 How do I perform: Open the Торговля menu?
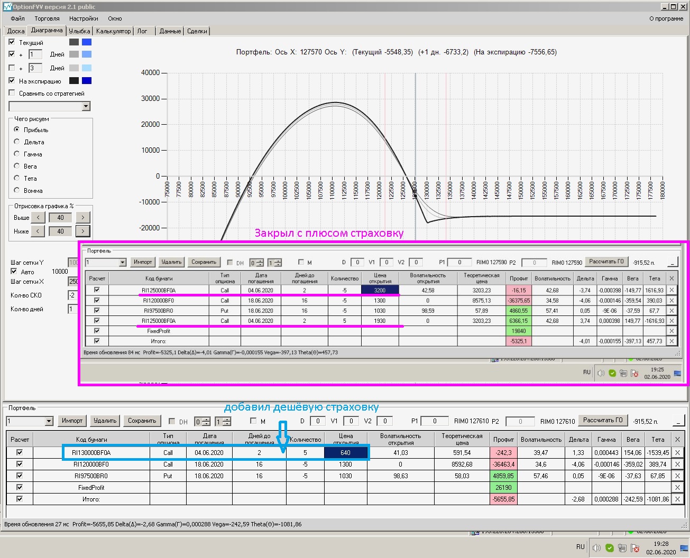pos(47,18)
